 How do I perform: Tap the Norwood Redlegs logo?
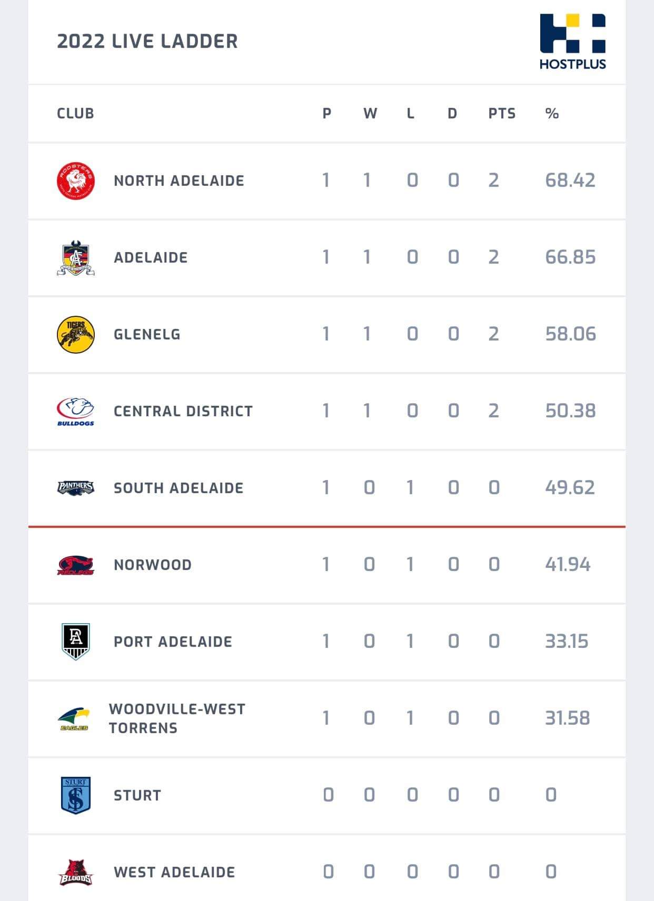click(x=75, y=565)
